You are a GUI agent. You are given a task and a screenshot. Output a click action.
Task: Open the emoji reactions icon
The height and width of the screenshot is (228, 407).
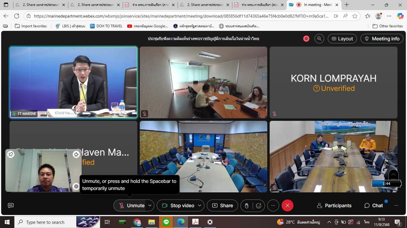259,205
